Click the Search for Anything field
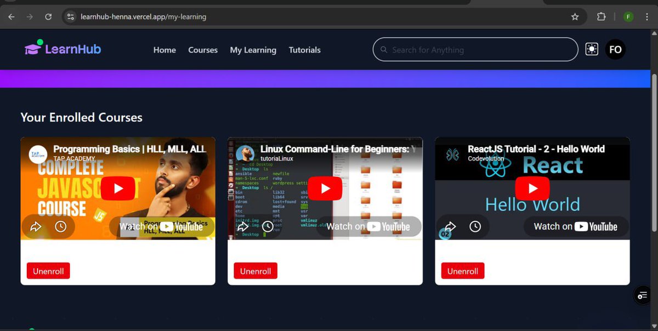 point(475,49)
